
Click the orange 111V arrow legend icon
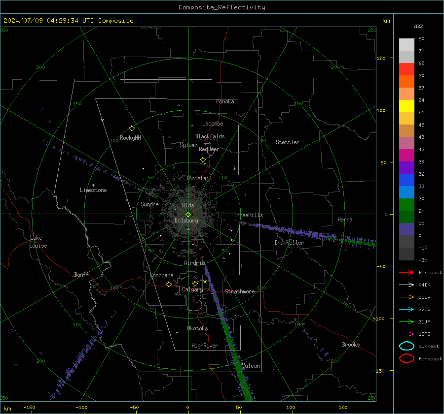[x=407, y=297]
